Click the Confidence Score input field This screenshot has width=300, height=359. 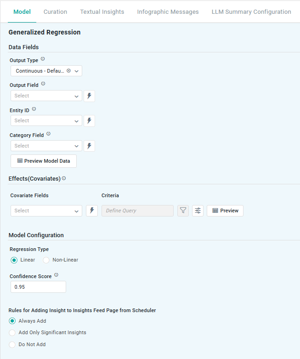38,287
